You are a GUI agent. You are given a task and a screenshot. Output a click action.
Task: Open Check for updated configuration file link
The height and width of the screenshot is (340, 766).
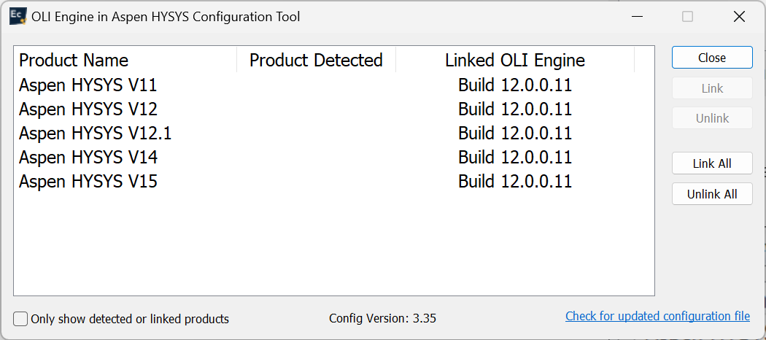tap(657, 316)
